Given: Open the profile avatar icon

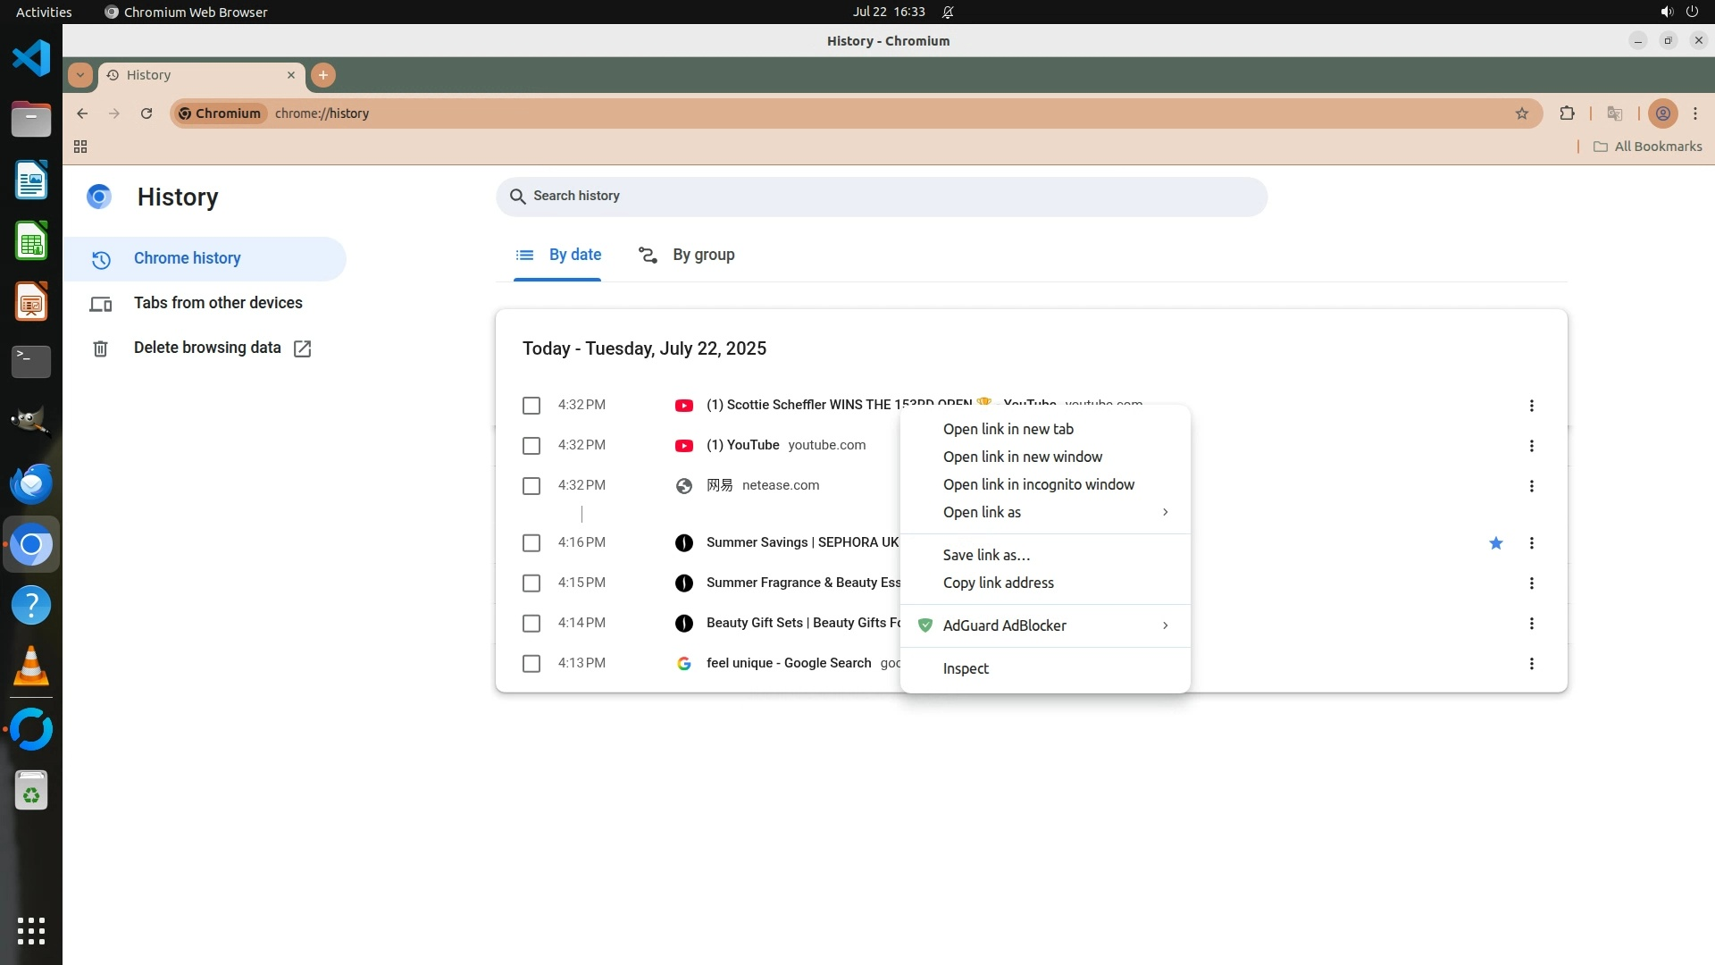Looking at the screenshot, I should click(x=1662, y=113).
